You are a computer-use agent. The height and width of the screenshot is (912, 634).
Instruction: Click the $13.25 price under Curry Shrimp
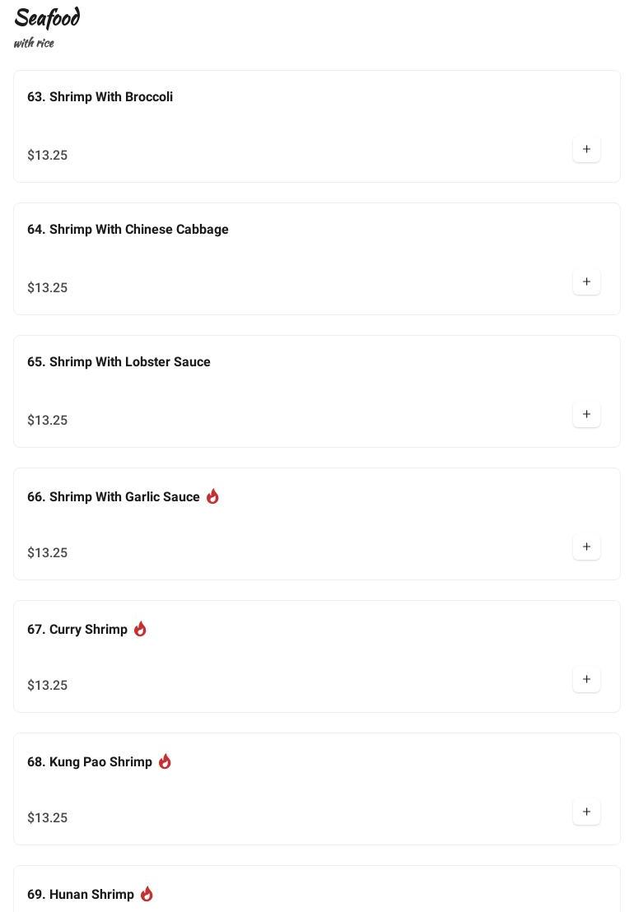tap(48, 686)
